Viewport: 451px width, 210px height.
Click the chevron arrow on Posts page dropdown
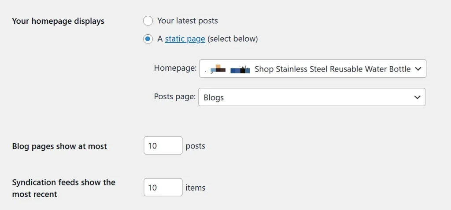(417, 98)
